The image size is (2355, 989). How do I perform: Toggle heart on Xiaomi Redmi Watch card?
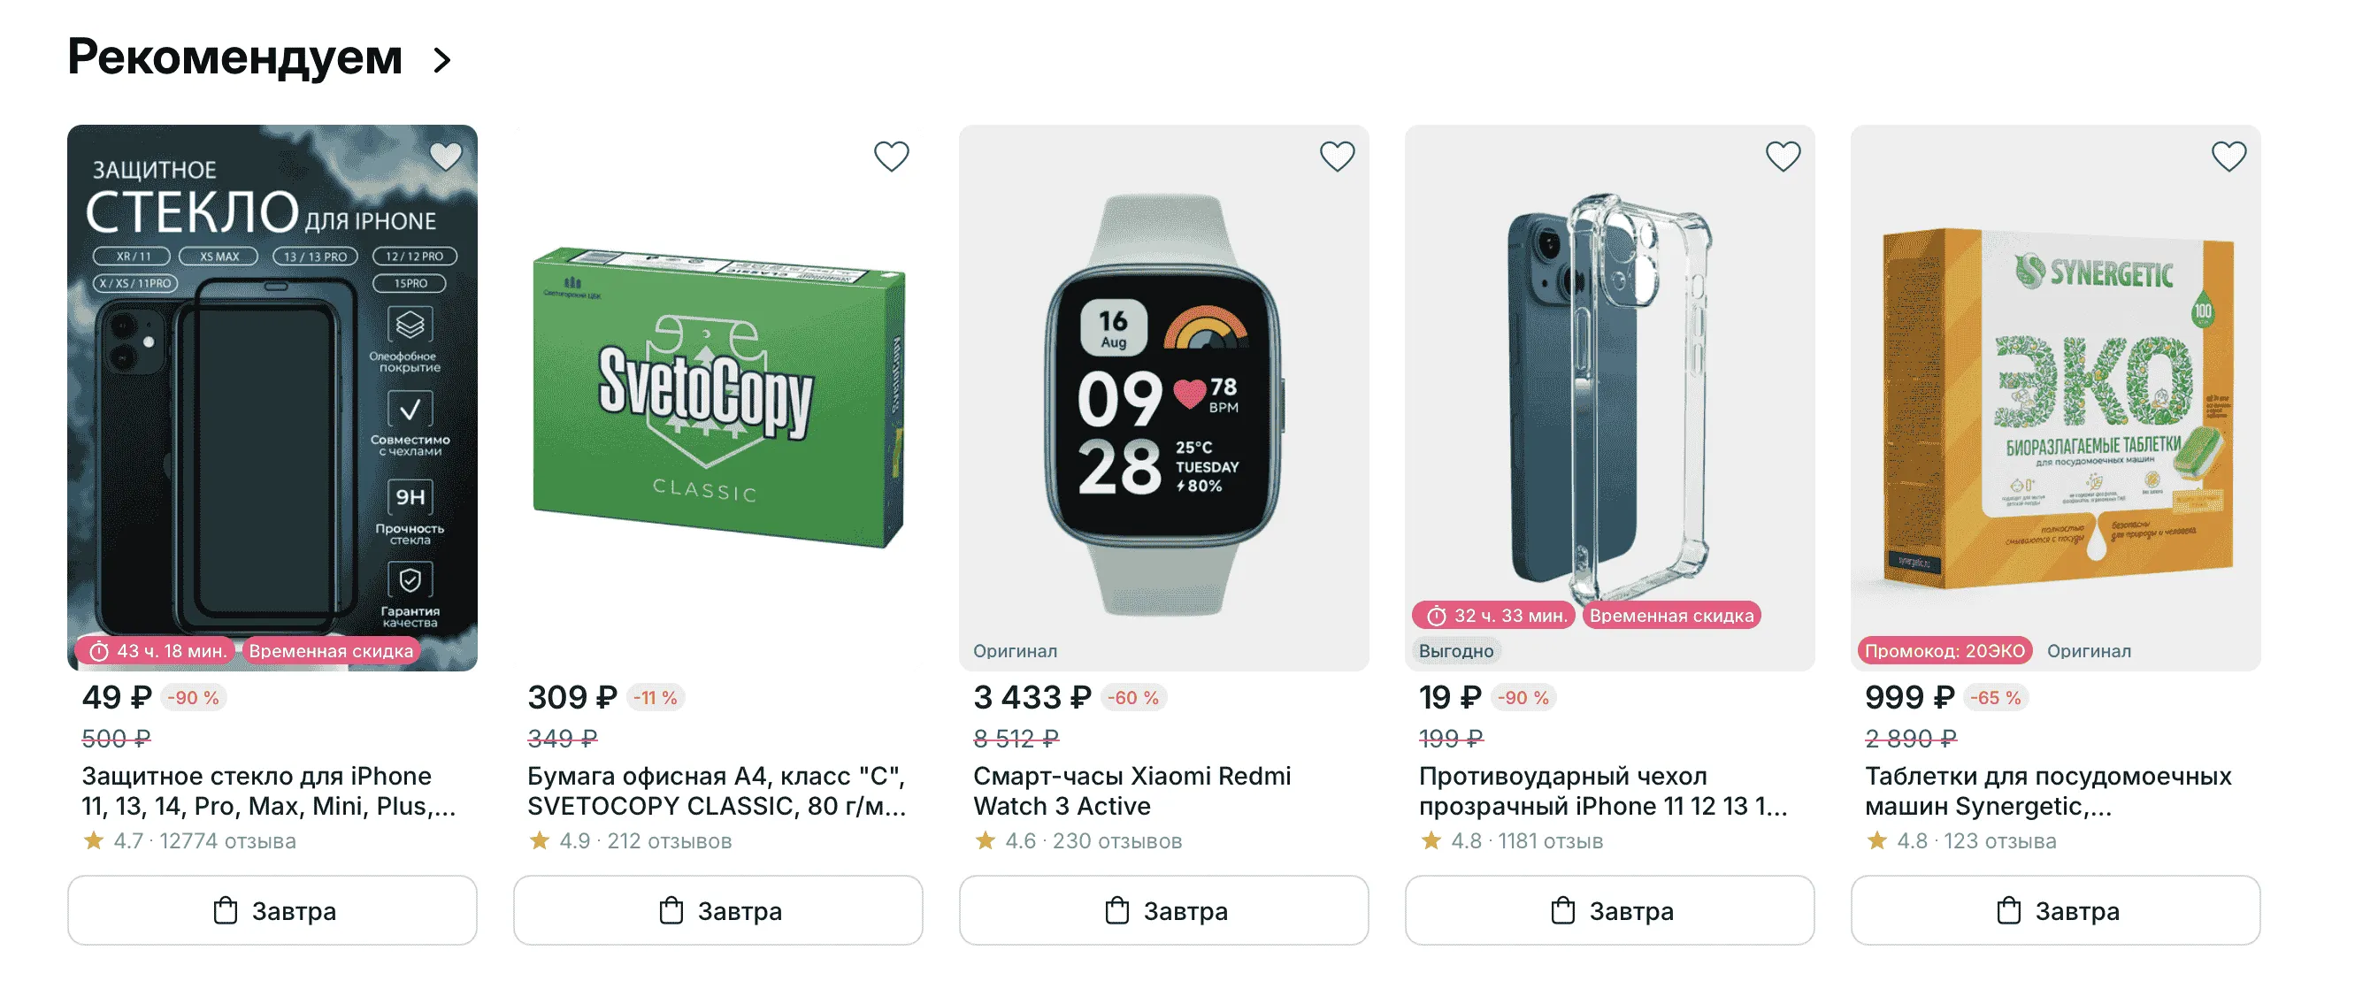point(1337,157)
